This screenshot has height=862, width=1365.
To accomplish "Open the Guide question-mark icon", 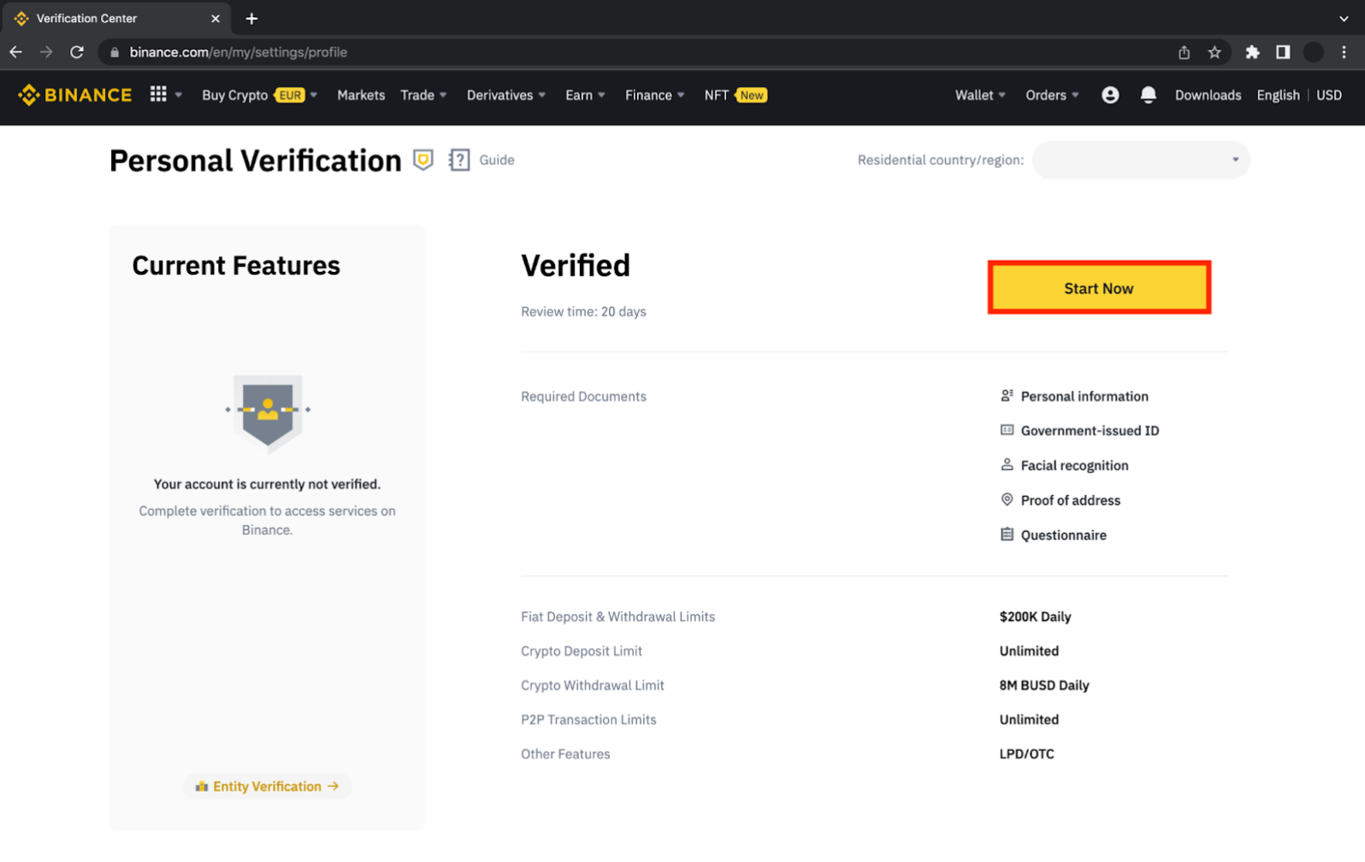I will pos(459,160).
